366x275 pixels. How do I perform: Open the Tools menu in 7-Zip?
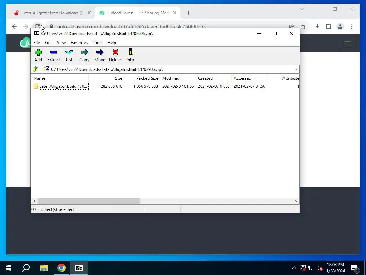(97, 43)
